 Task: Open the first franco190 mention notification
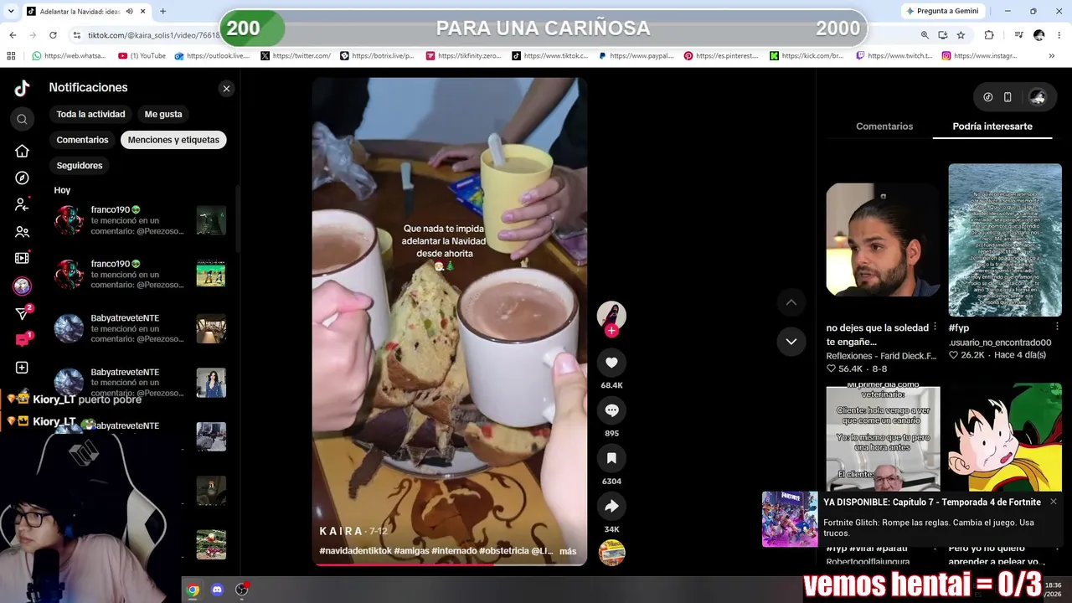click(x=141, y=220)
